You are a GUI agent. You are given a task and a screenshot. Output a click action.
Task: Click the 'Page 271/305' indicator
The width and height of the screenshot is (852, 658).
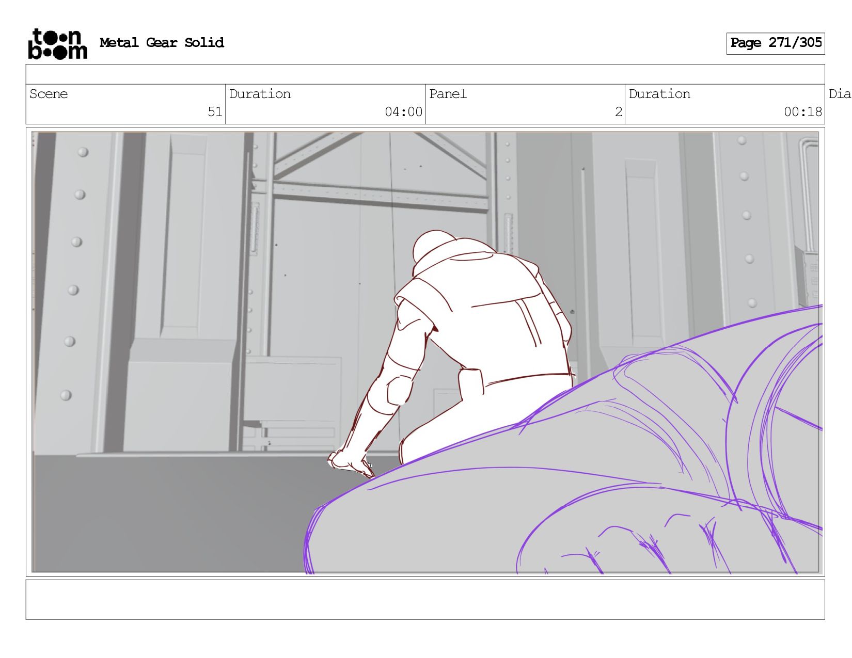coord(776,43)
